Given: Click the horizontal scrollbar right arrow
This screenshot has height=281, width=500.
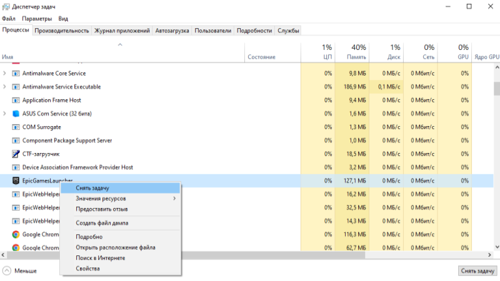Looking at the screenshot, I should [490, 255].
